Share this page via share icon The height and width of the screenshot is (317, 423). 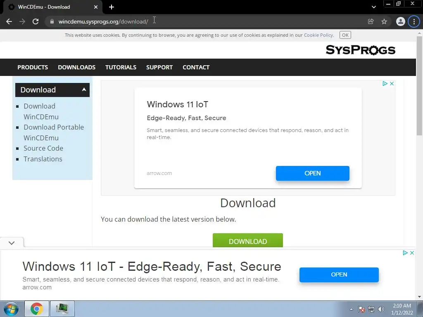coord(371,21)
